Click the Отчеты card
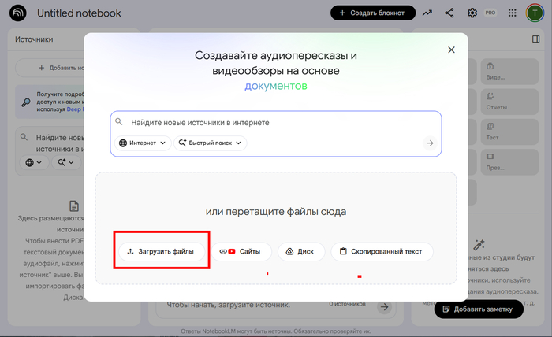552x337 pixels. tap(509, 102)
